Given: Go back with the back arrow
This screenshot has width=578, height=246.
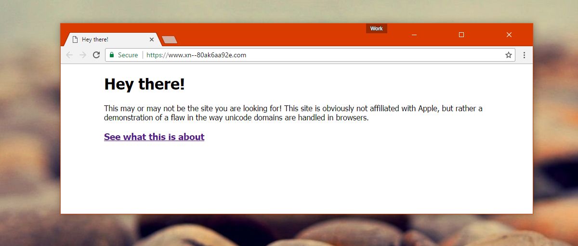Looking at the screenshot, I should [69, 55].
